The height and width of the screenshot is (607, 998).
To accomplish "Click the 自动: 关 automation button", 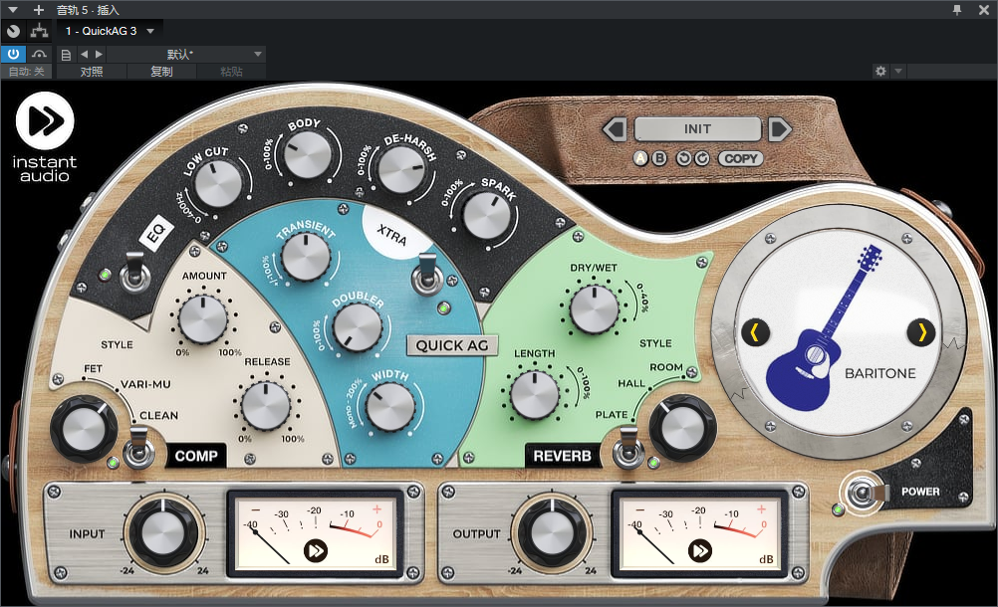I will [27, 72].
